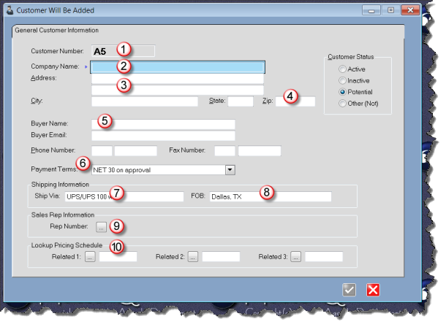Screen dimensions: 446x327
Task: Click the Phone Number main number field
Action: point(136,150)
